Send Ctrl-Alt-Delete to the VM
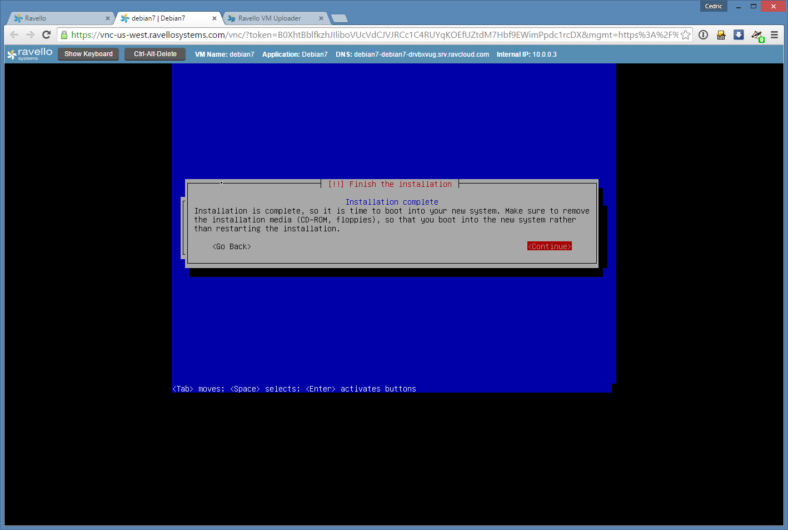Image resolution: width=788 pixels, height=530 pixels. pyautogui.click(x=155, y=54)
